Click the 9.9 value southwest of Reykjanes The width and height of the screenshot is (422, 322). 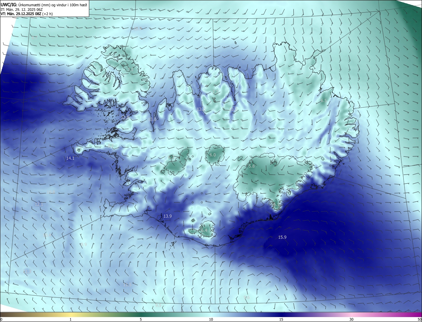[84, 244]
